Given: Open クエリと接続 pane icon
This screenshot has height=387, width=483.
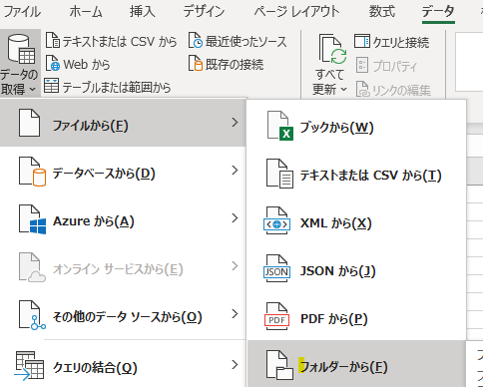Looking at the screenshot, I should point(362,42).
